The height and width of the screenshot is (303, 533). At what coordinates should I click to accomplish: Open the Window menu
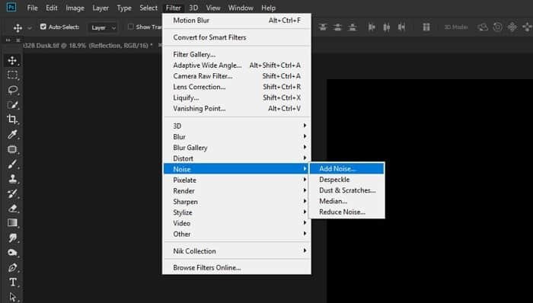241,8
